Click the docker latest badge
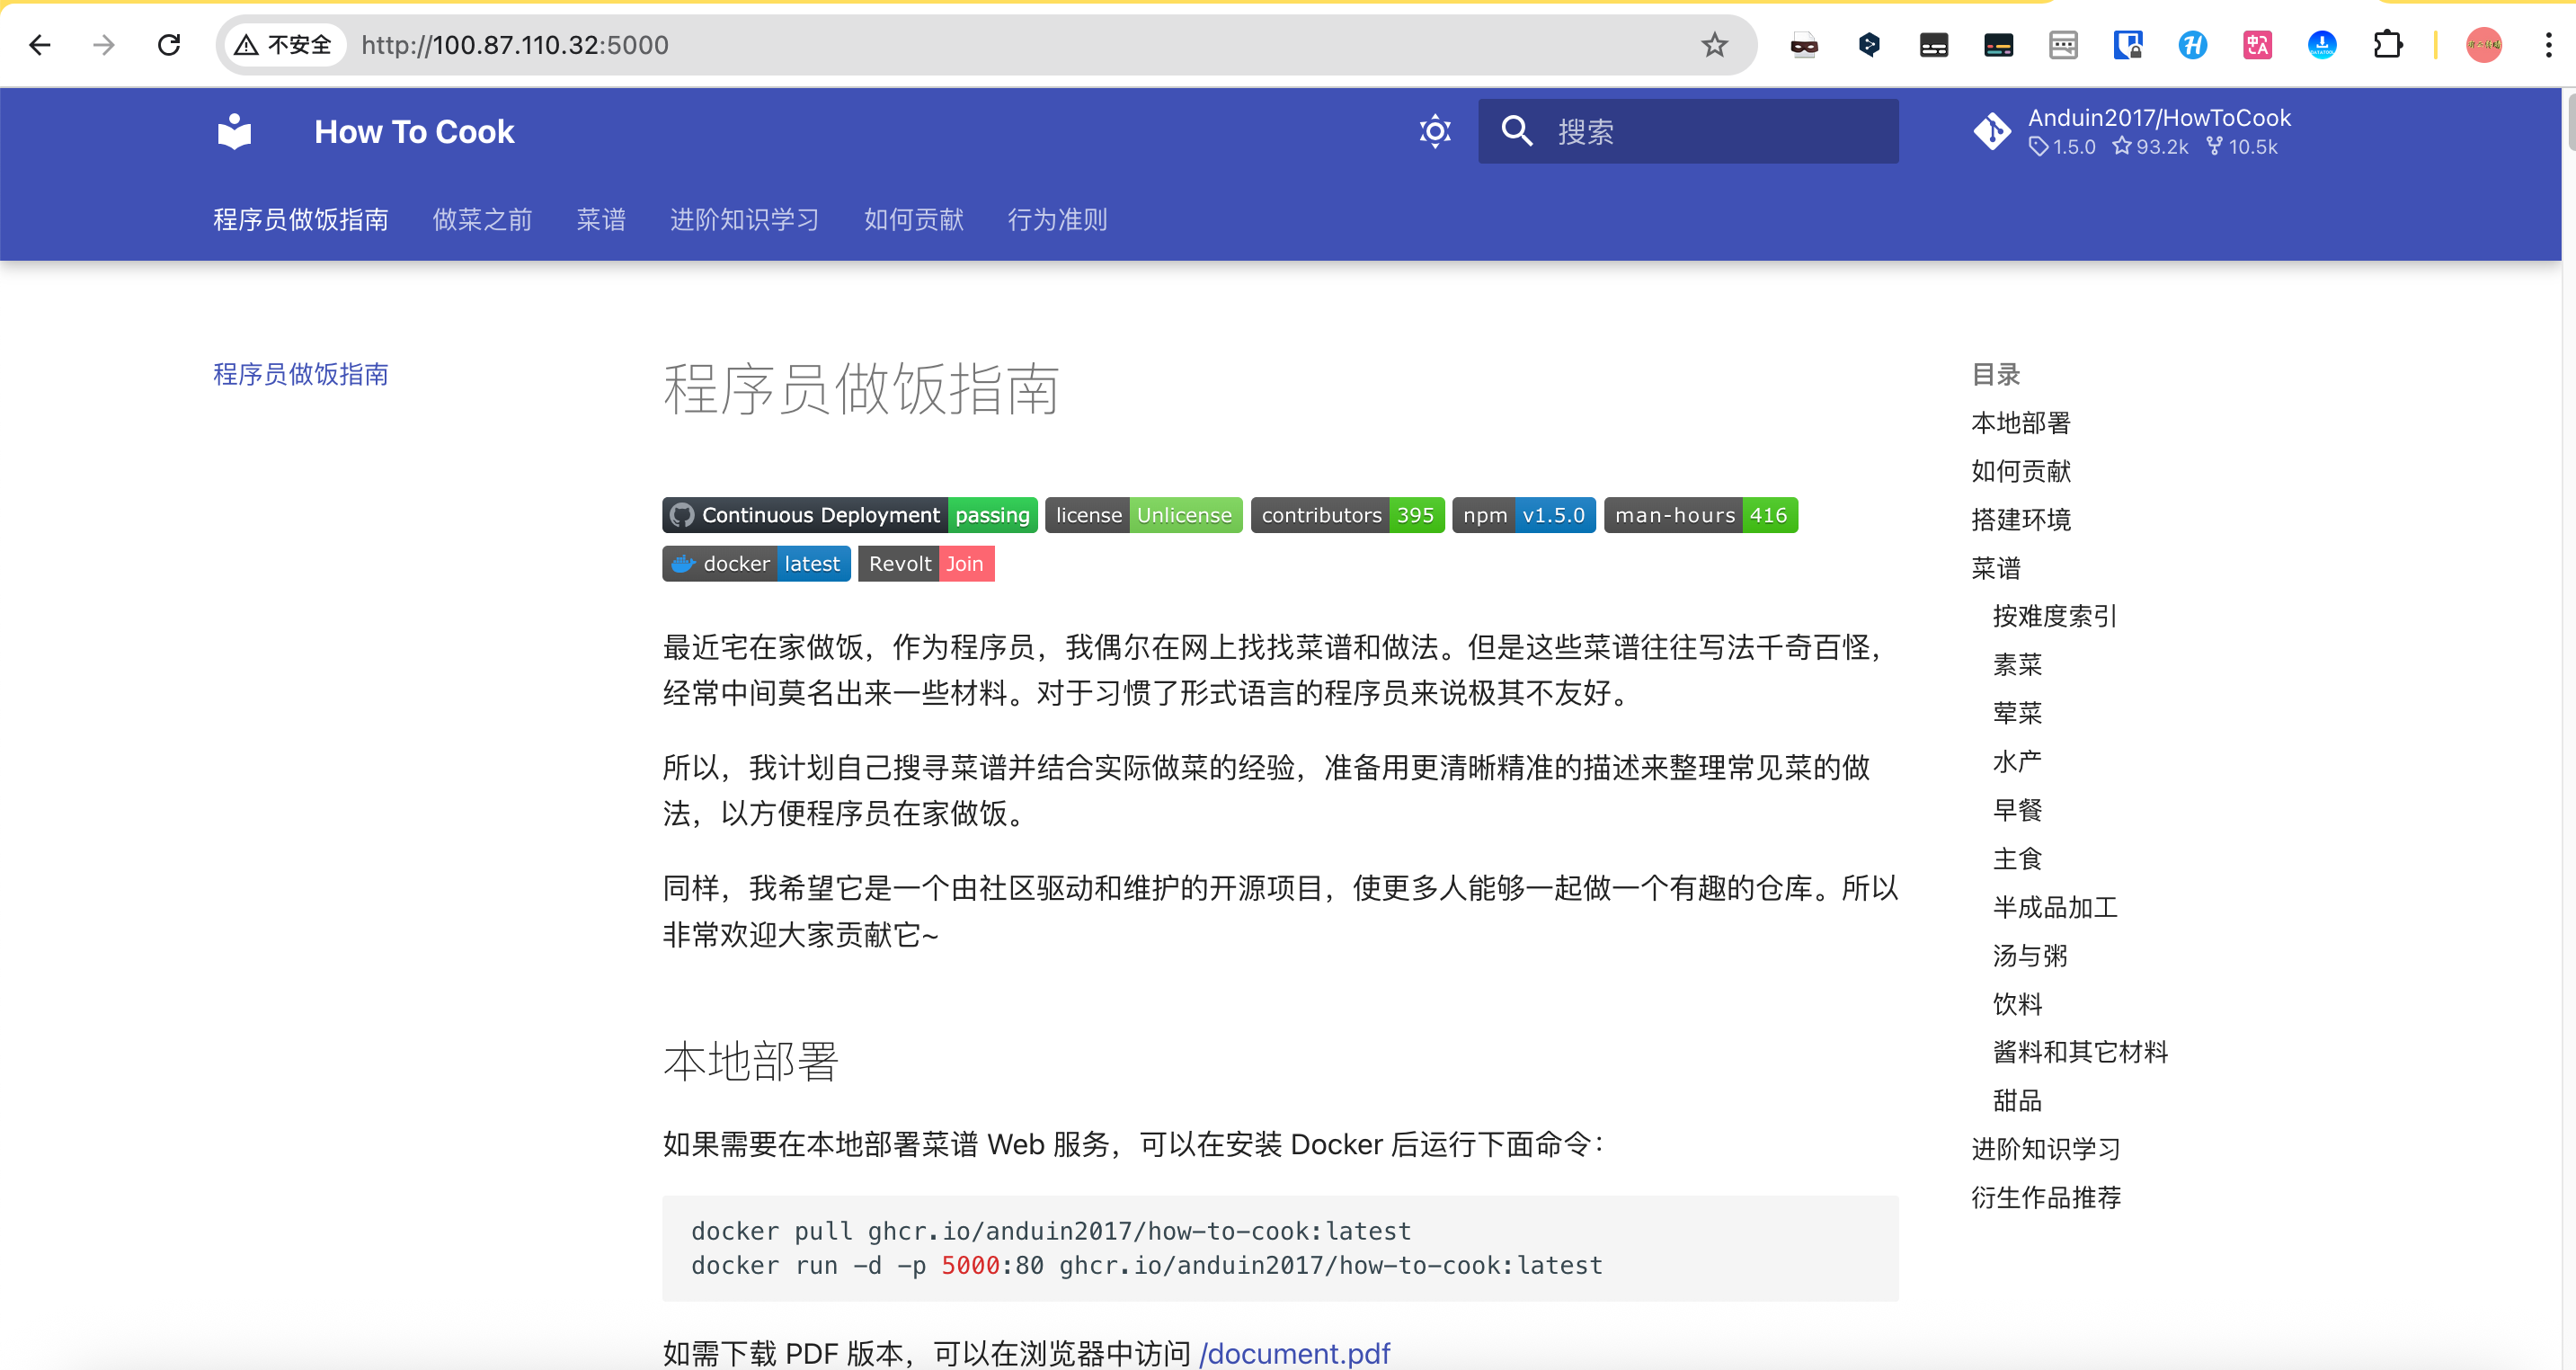 pyautogui.click(x=756, y=564)
